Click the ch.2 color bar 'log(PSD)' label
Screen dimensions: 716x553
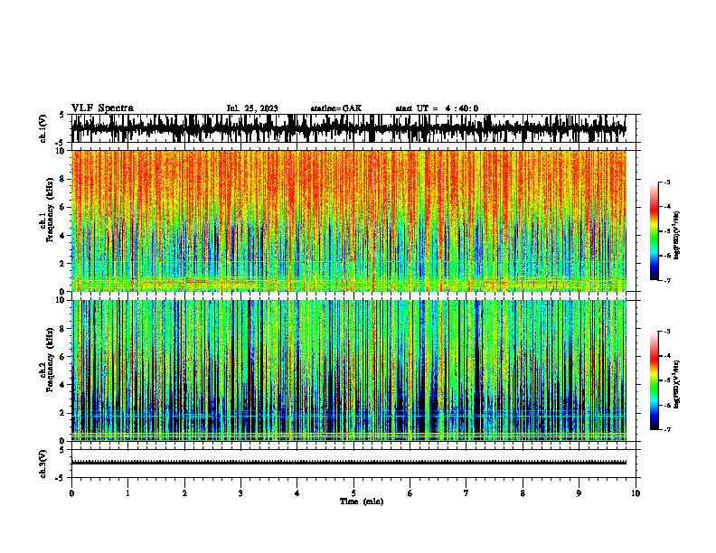click(x=676, y=384)
